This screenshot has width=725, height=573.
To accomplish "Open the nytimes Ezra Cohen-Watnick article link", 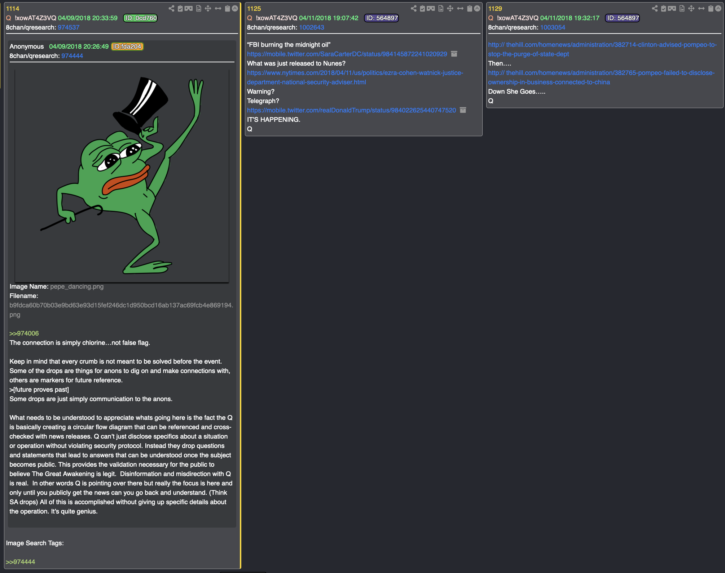I will coord(355,77).
